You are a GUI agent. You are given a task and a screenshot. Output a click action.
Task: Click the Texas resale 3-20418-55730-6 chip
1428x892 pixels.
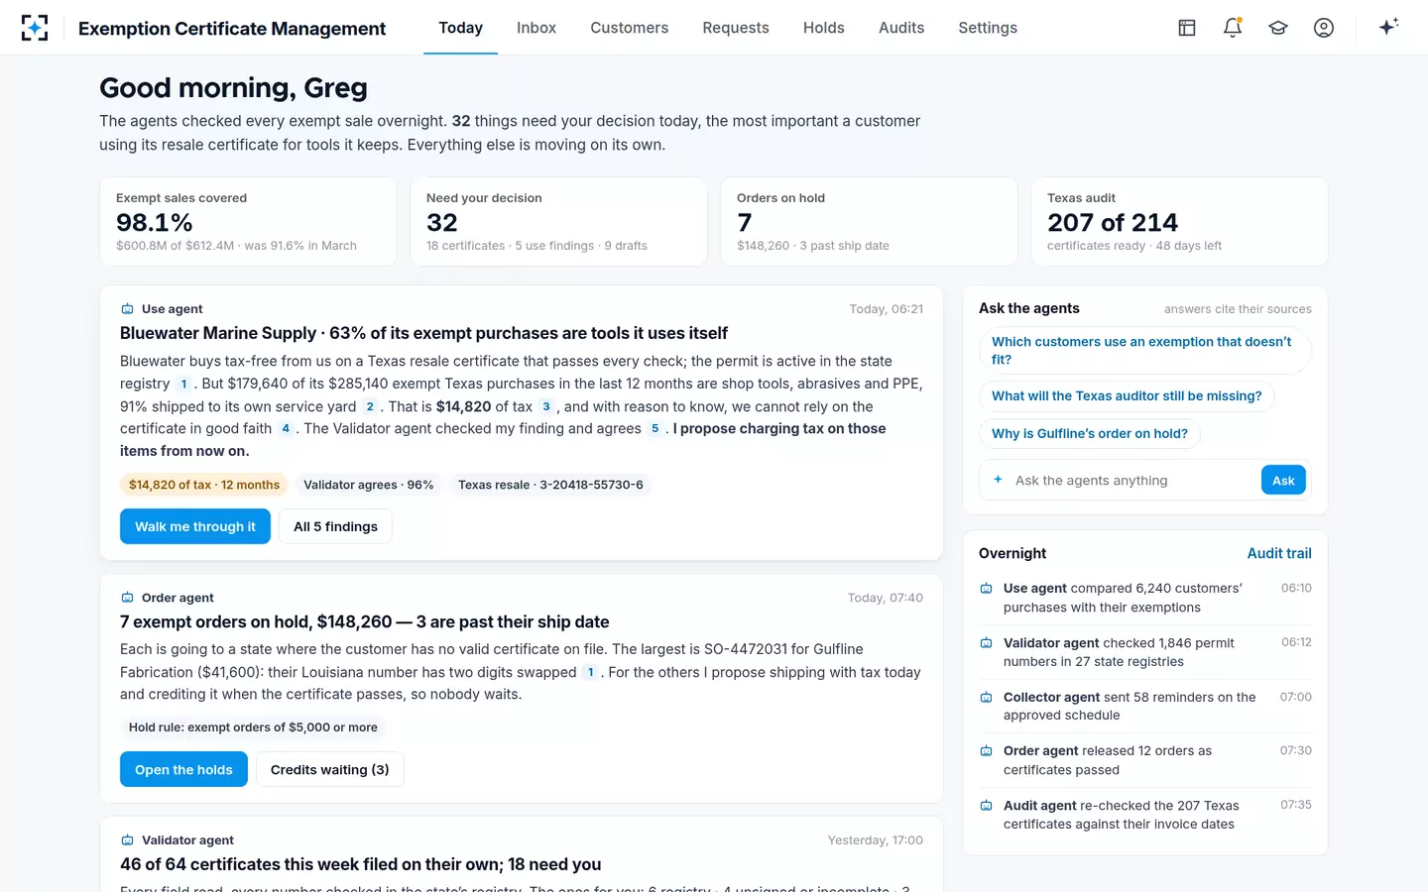[x=550, y=485]
